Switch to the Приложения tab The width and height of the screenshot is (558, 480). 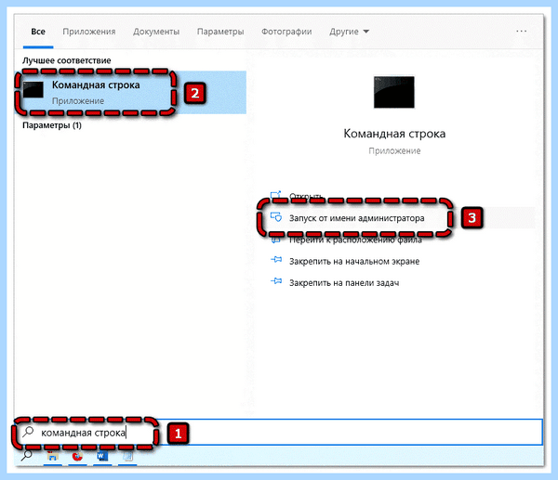click(x=89, y=32)
